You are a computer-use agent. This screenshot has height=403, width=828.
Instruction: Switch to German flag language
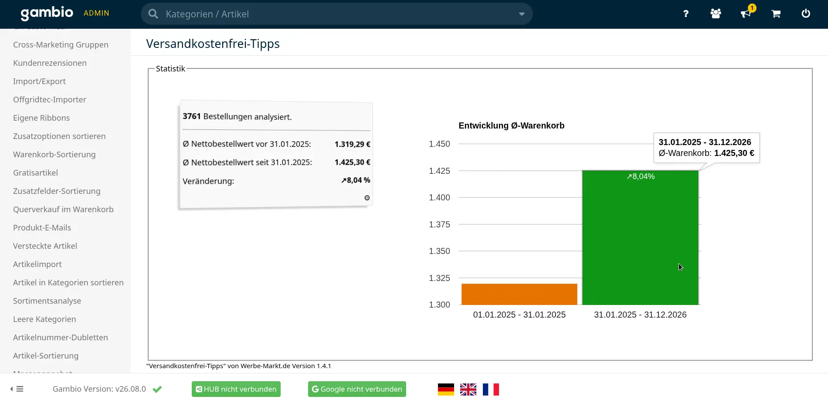[x=446, y=389]
